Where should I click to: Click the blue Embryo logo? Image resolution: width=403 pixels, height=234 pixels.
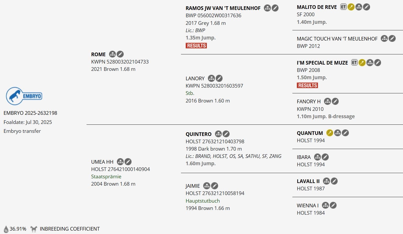[x=24, y=96]
